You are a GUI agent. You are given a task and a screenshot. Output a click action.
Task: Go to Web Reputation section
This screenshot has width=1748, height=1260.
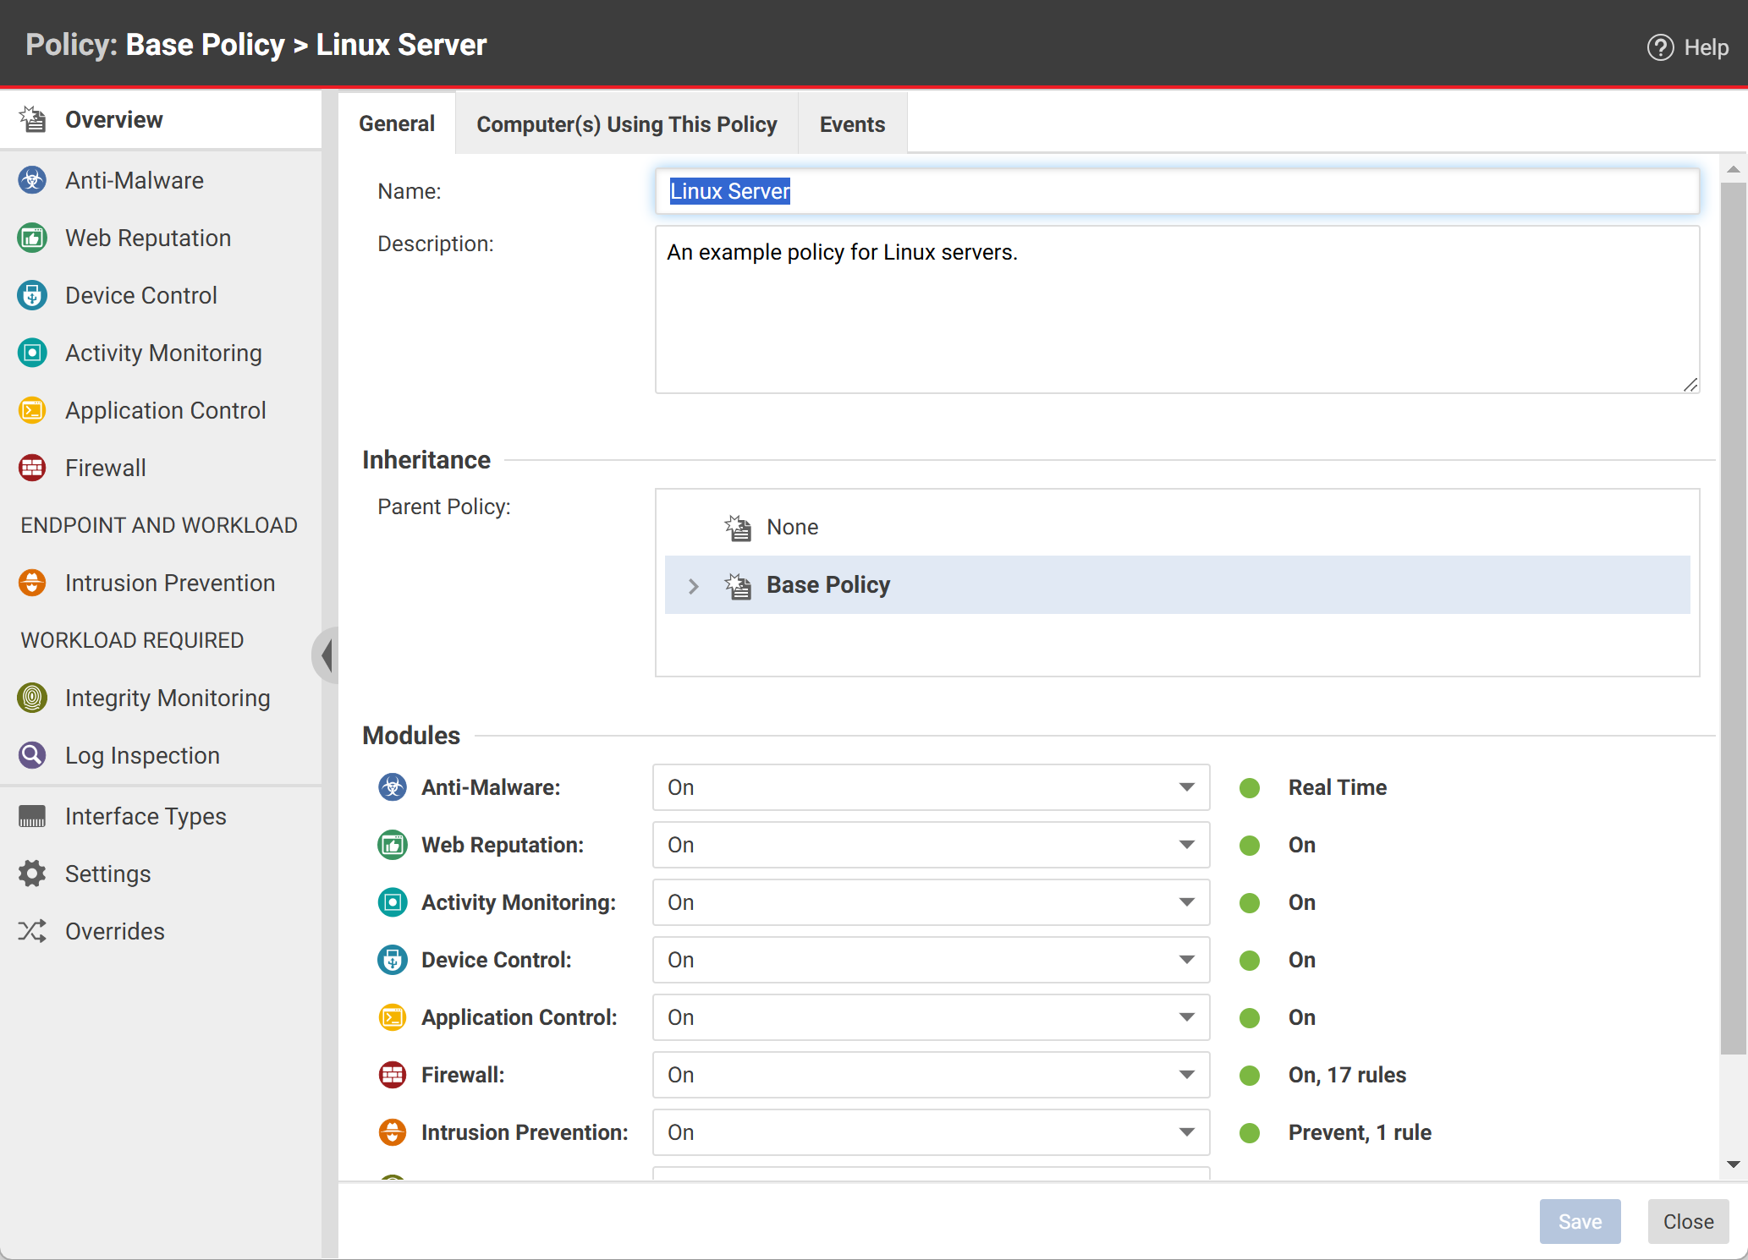pyautogui.click(x=161, y=238)
